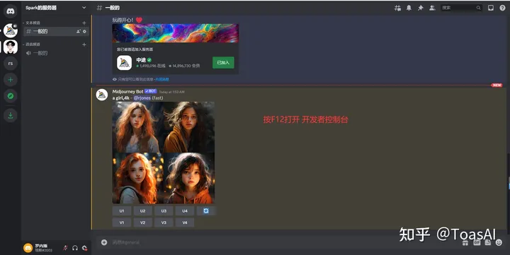Toggle headphones deafen in user panel

click(75, 248)
